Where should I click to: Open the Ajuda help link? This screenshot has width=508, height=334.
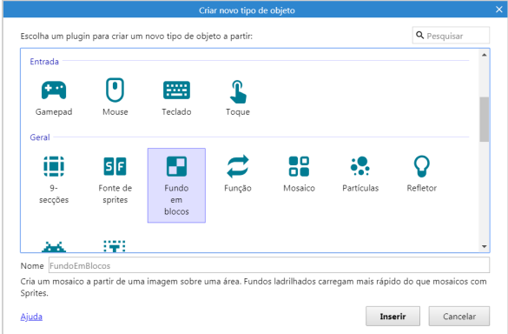(x=31, y=317)
